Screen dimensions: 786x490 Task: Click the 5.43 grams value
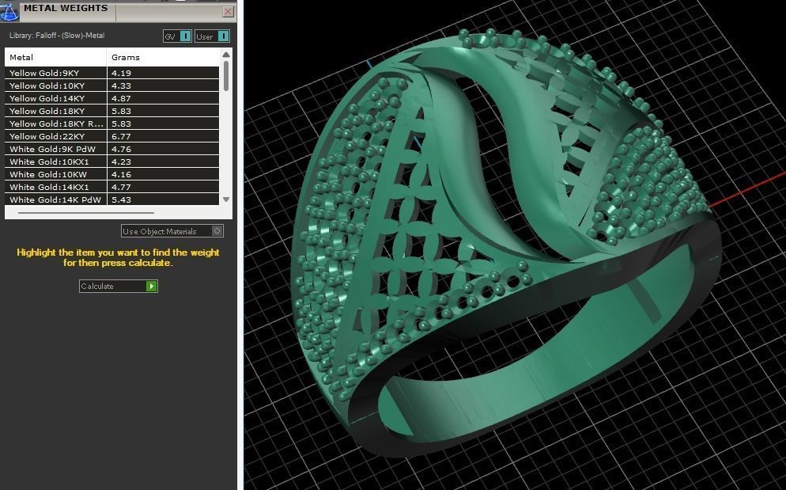click(x=121, y=199)
